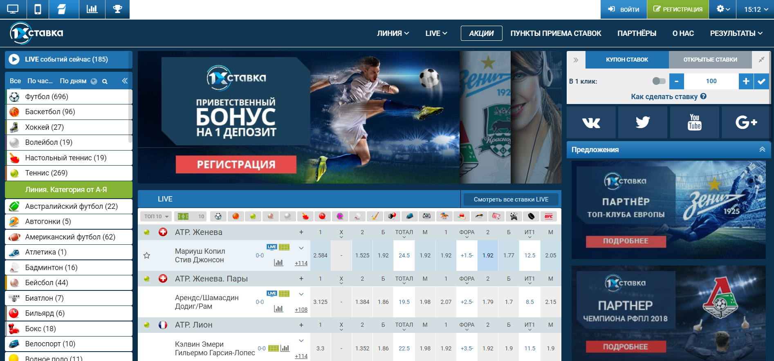Viewport: 774px width, 361px height.
Task: Collapse bet slip with double arrow
Action: [576, 60]
